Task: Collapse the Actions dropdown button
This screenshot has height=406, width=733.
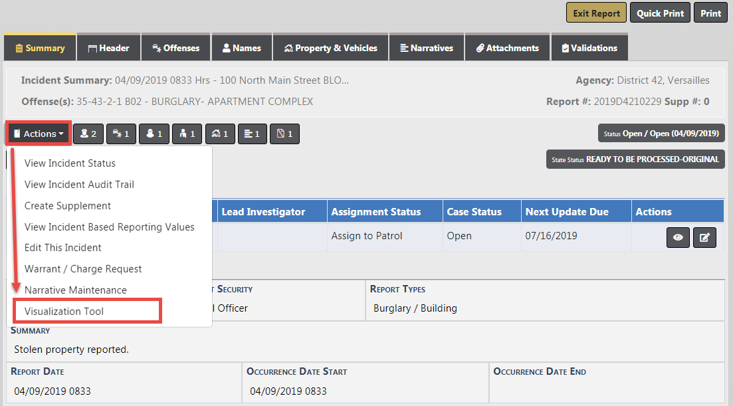Action: tap(39, 134)
